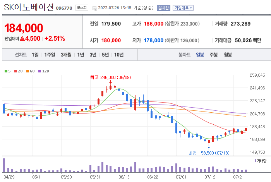Screen dimensions: 271x182
Task: Click the 최저 158,500 (07/13) chart label
Action: (209, 153)
